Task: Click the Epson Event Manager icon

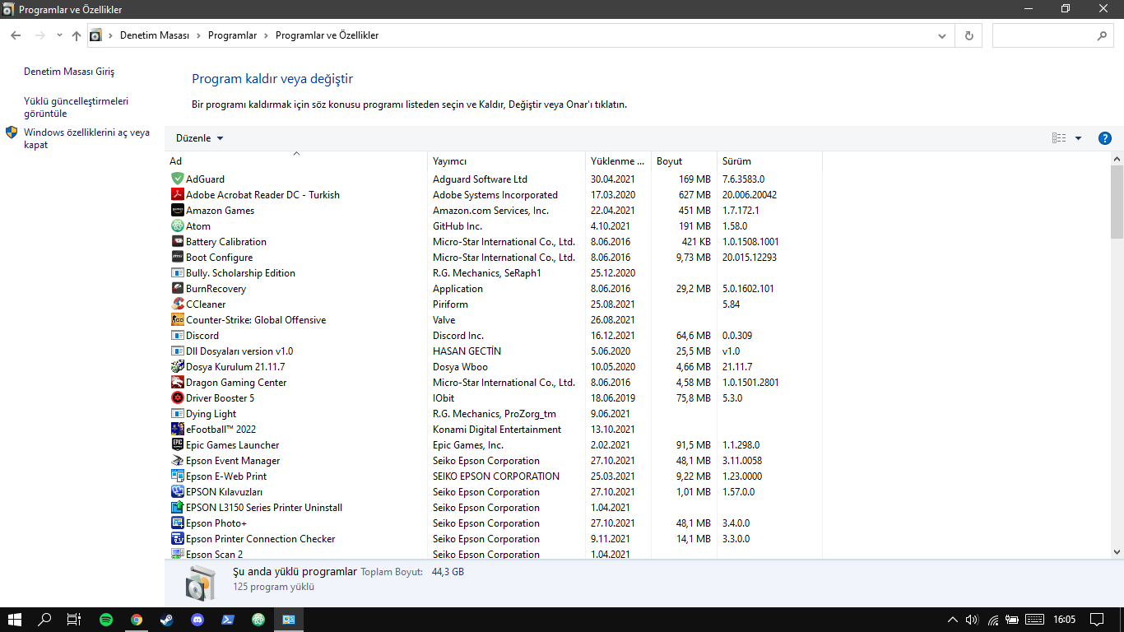Action: [x=177, y=460]
